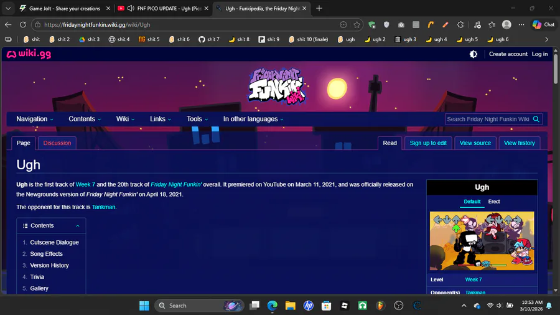
Task: Add page to favorites with star icon
Action: (357, 25)
